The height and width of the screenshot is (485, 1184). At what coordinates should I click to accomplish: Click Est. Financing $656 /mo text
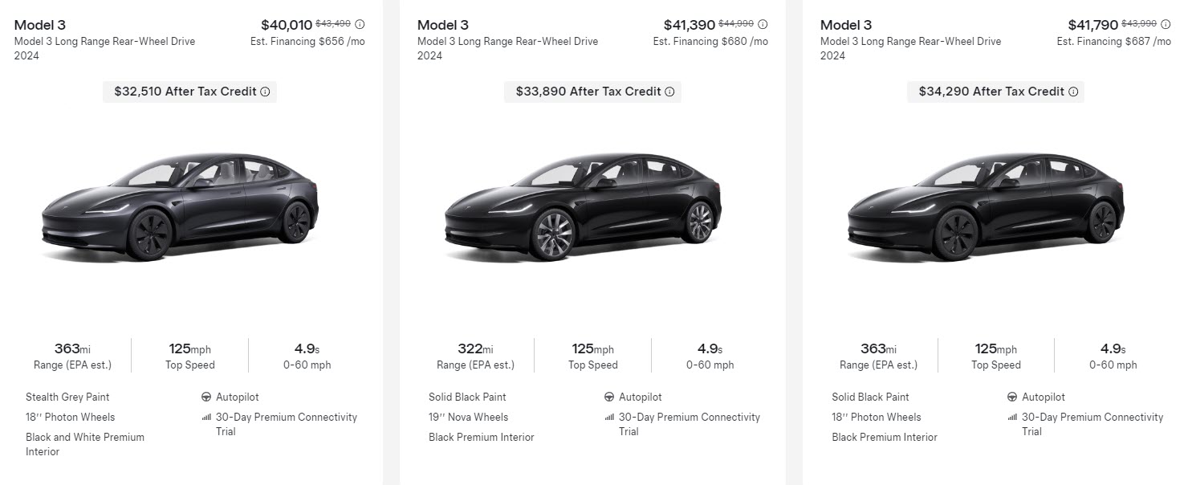(307, 42)
